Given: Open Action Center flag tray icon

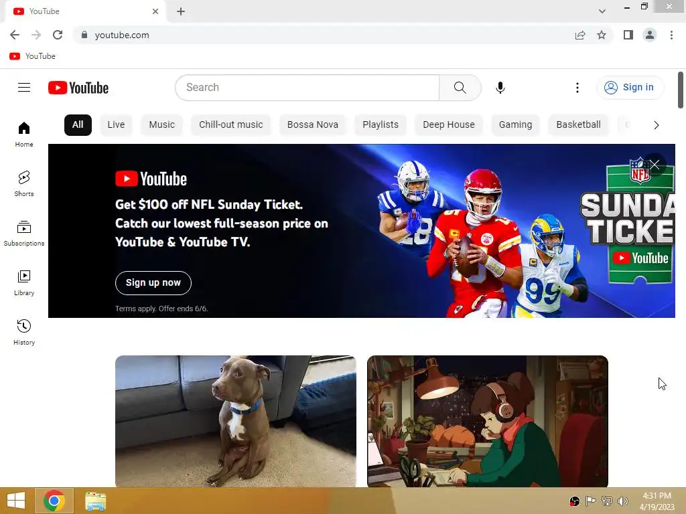Looking at the screenshot, I should (591, 501).
